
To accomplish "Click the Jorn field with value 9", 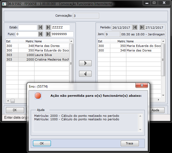I will click(112, 34).
